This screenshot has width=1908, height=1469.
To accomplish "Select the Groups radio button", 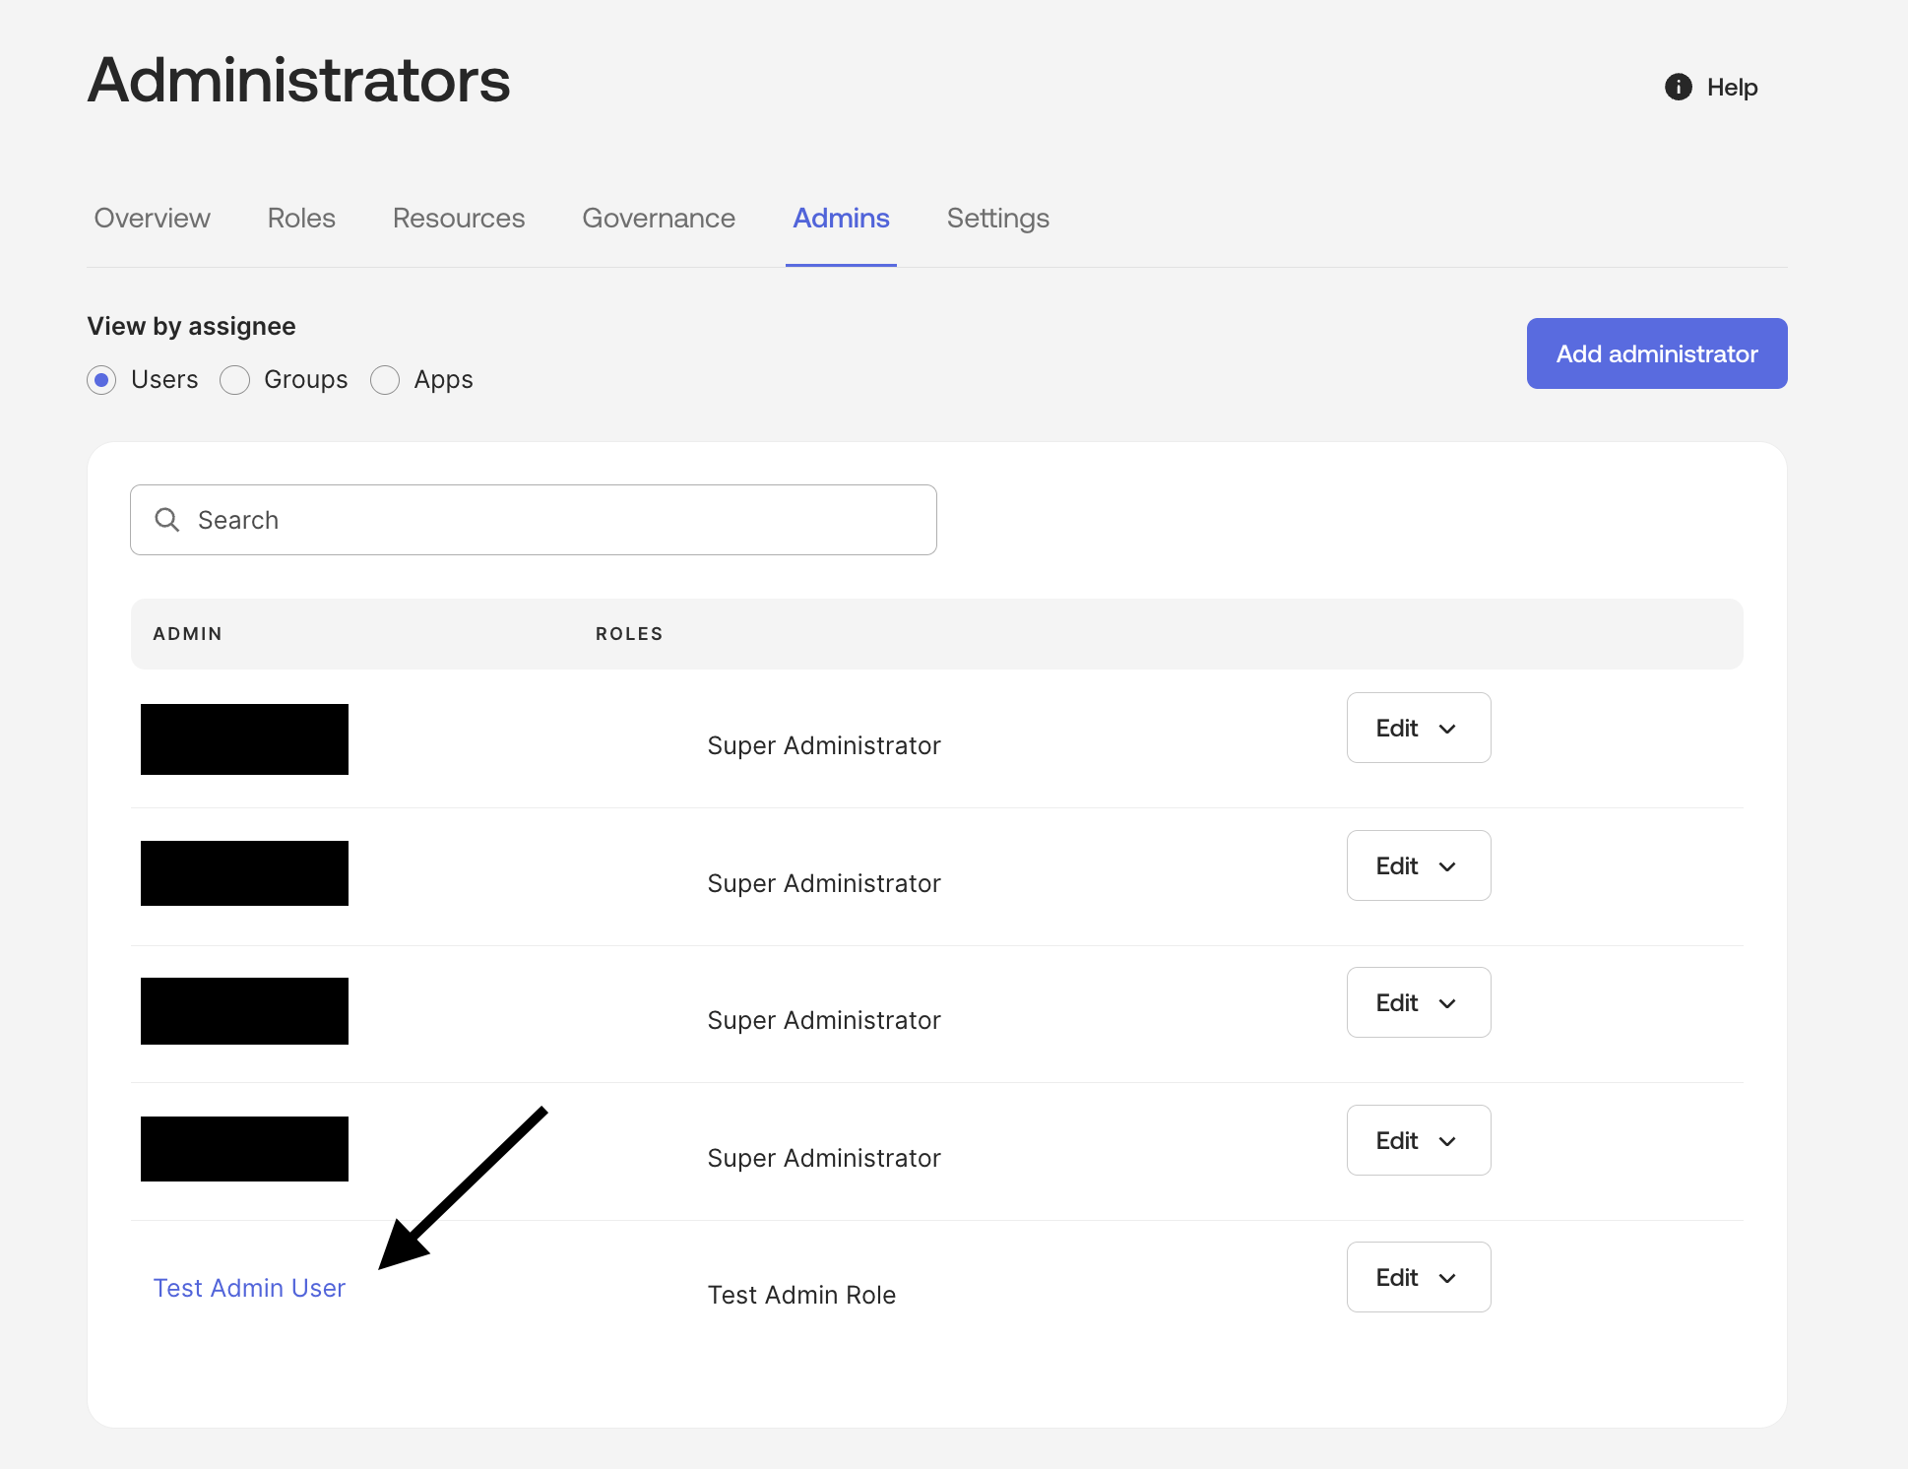I will coord(234,380).
